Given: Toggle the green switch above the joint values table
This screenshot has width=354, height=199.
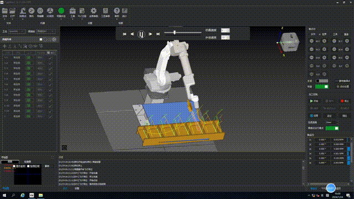Looking at the screenshot, I should [x=332, y=128].
